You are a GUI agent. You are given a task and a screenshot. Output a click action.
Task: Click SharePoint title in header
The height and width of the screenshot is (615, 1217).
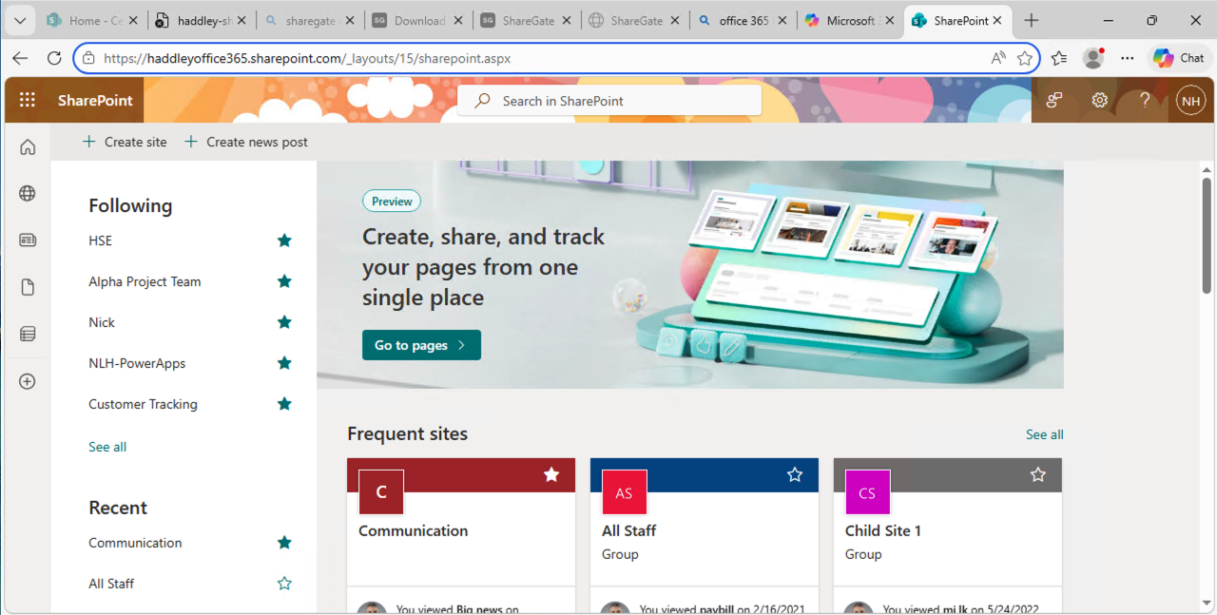tap(95, 100)
